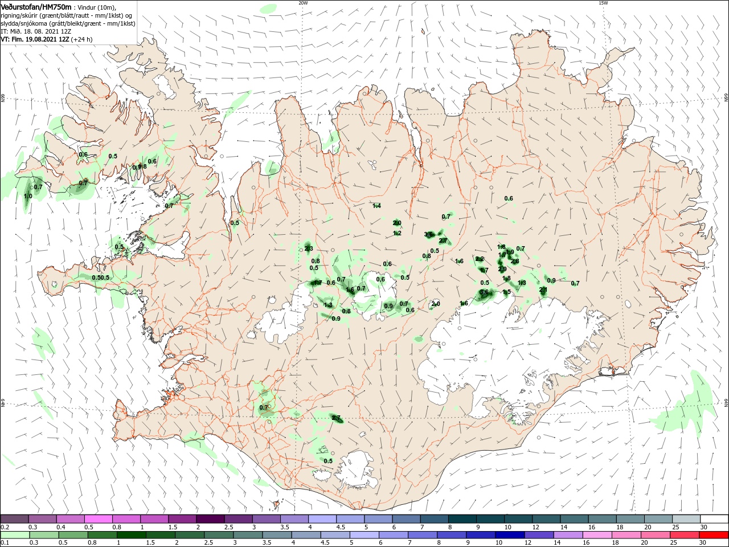Click the violet 14–16 swatch in bottom legend row

[x=568, y=535]
